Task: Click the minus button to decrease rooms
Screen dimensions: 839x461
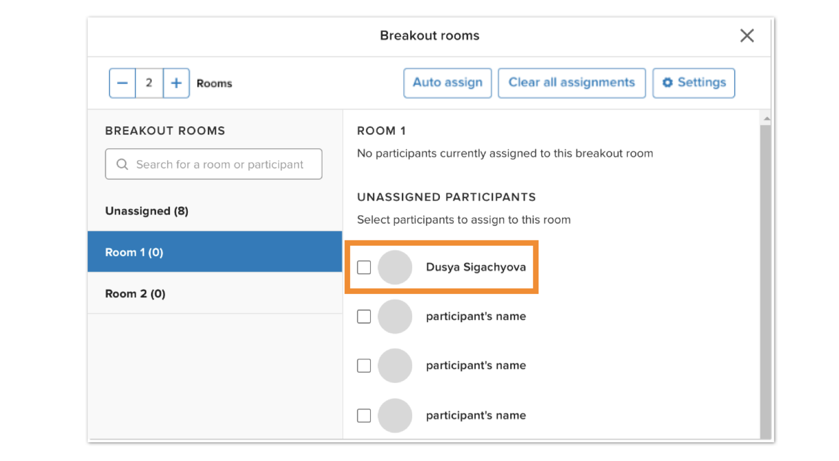Action: [x=122, y=83]
